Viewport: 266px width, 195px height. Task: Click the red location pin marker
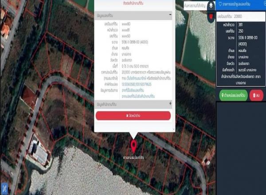tap(133, 146)
